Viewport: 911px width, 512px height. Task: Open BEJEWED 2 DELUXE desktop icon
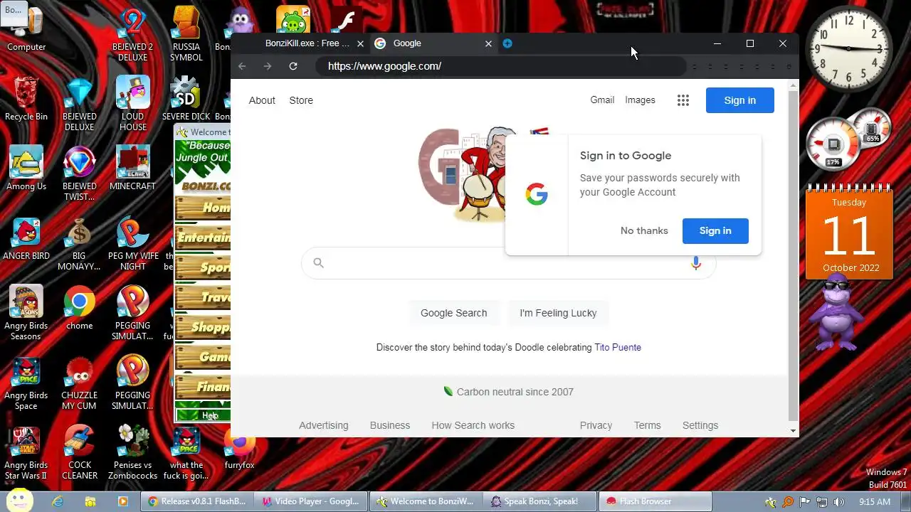click(x=132, y=34)
